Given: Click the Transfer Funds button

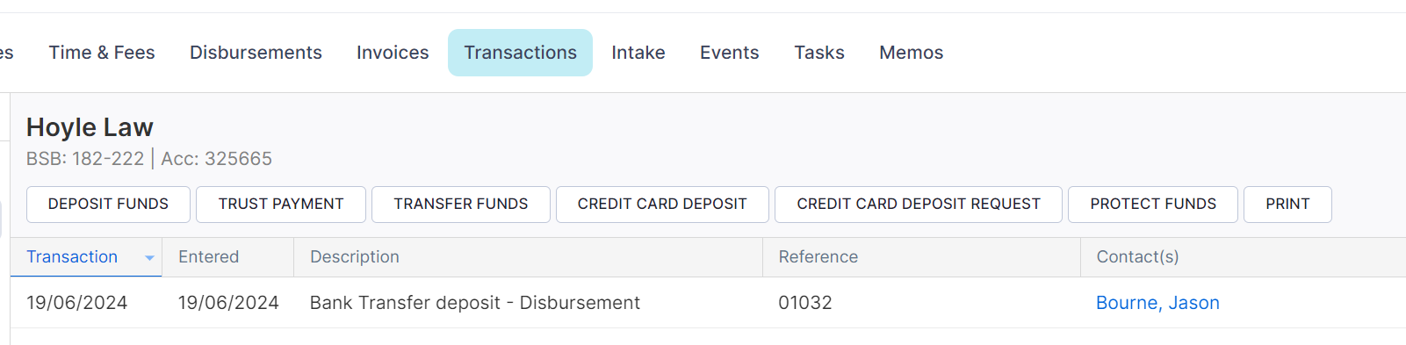Looking at the screenshot, I should [x=461, y=205].
